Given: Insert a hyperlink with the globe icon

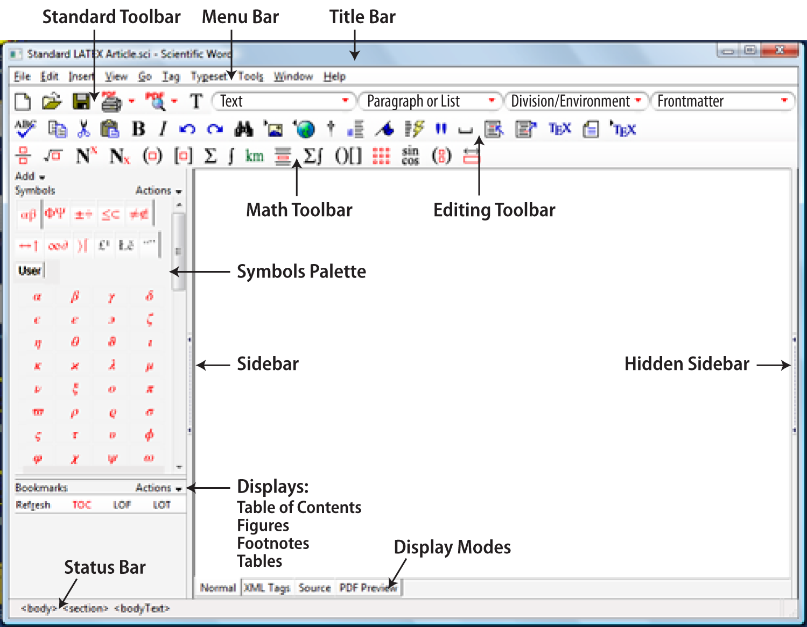Looking at the screenshot, I should tap(304, 129).
